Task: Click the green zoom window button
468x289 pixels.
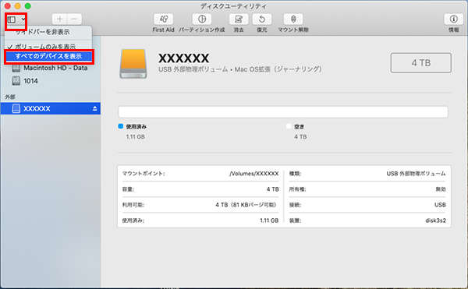Action: [x=28, y=6]
